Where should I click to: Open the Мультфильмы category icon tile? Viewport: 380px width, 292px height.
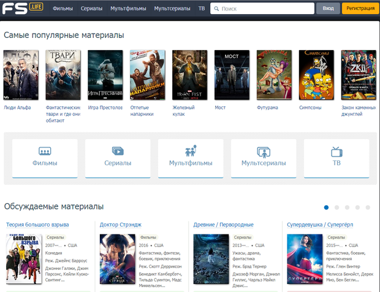[191, 158]
